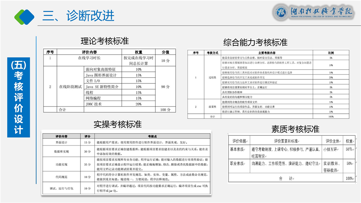
Task: Click the 职业素质 cell in quality table
Action: point(237,163)
